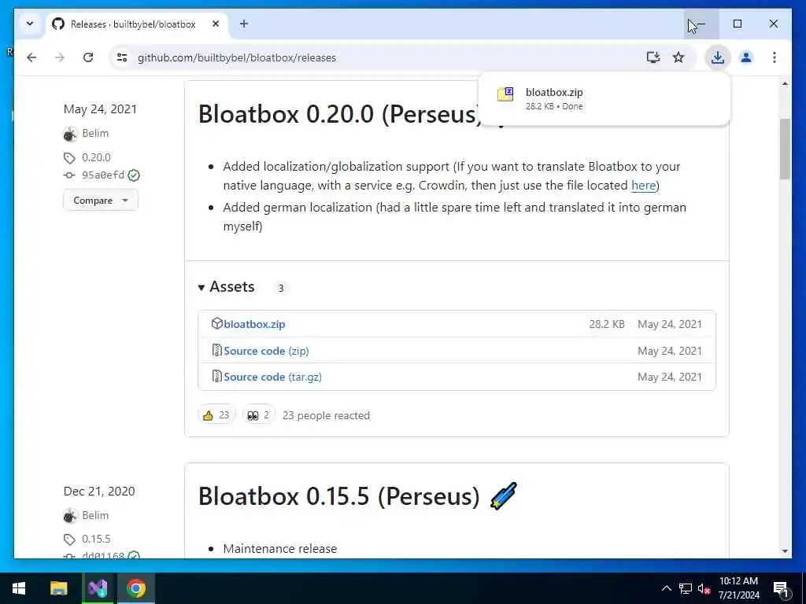Viewport: 806px width, 604px height.
Task: Open Visual Studio from the taskbar
Action: tap(97, 588)
